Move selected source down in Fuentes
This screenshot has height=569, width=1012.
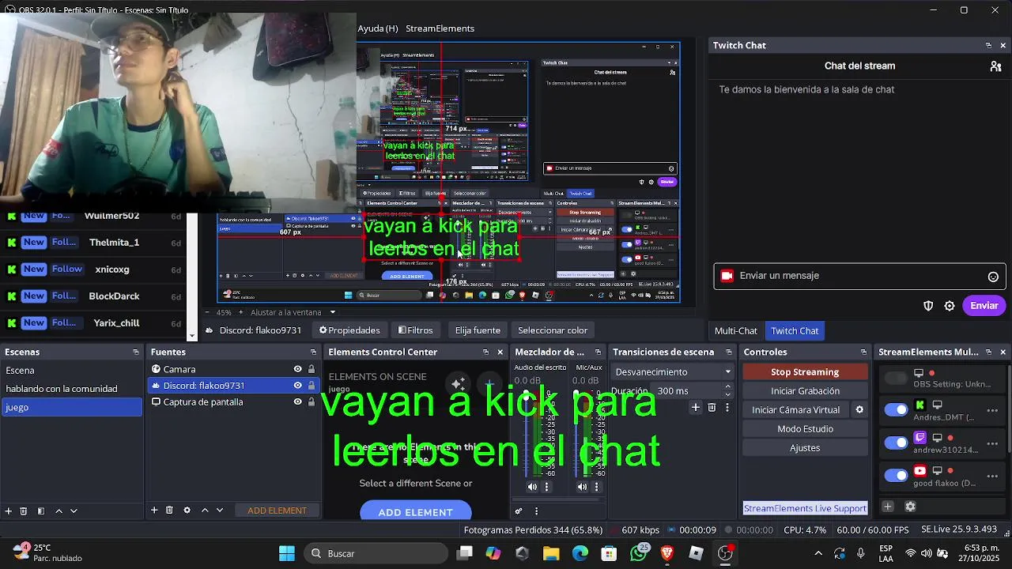tap(220, 511)
